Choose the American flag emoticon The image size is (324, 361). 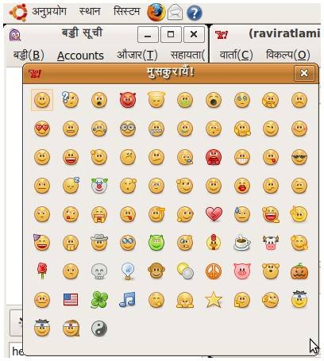pos(71,300)
